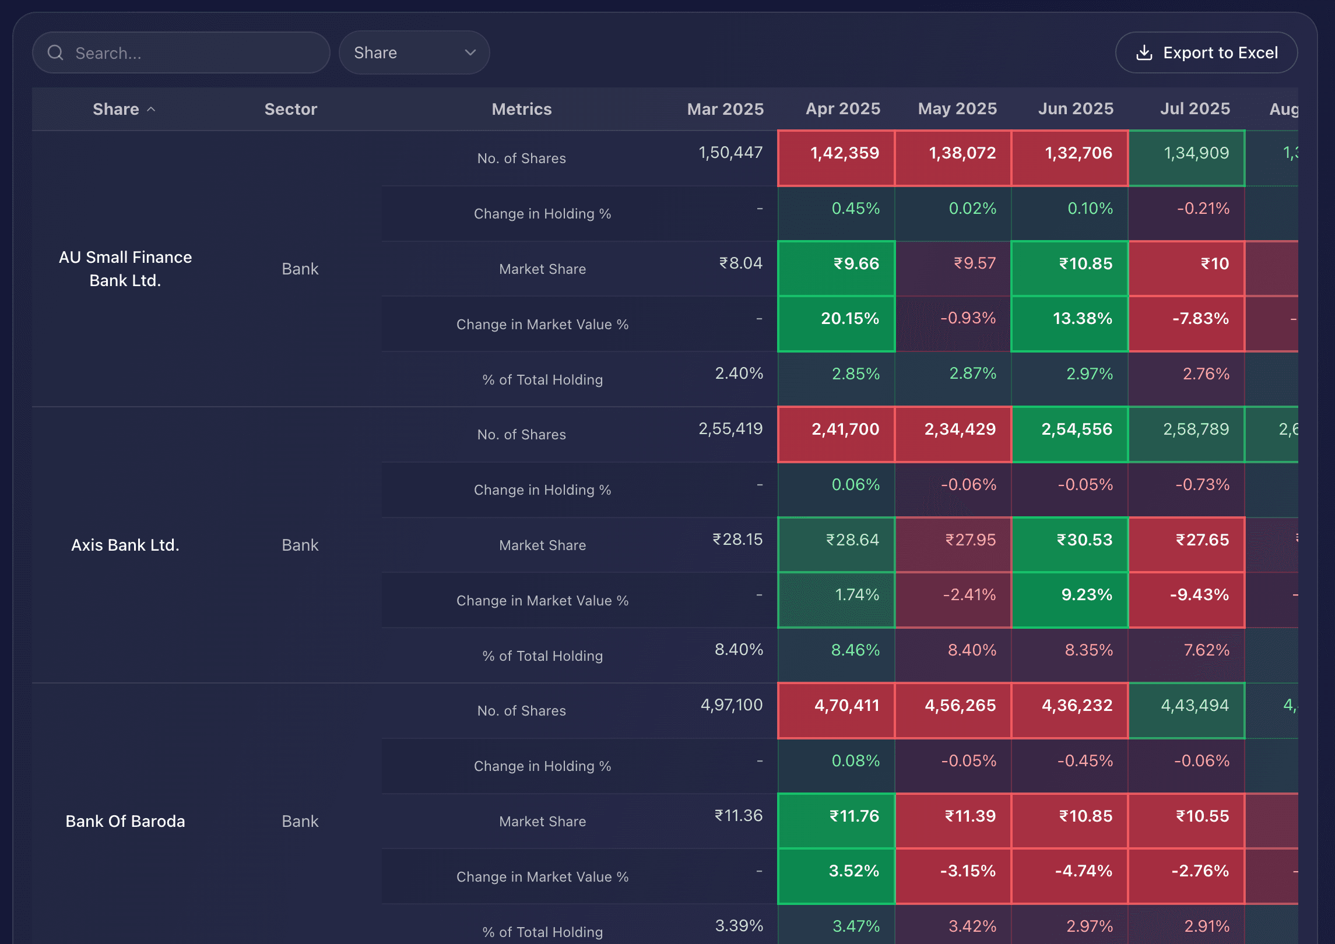The height and width of the screenshot is (944, 1335).
Task: Sort by the Share column header
Action: (x=116, y=109)
